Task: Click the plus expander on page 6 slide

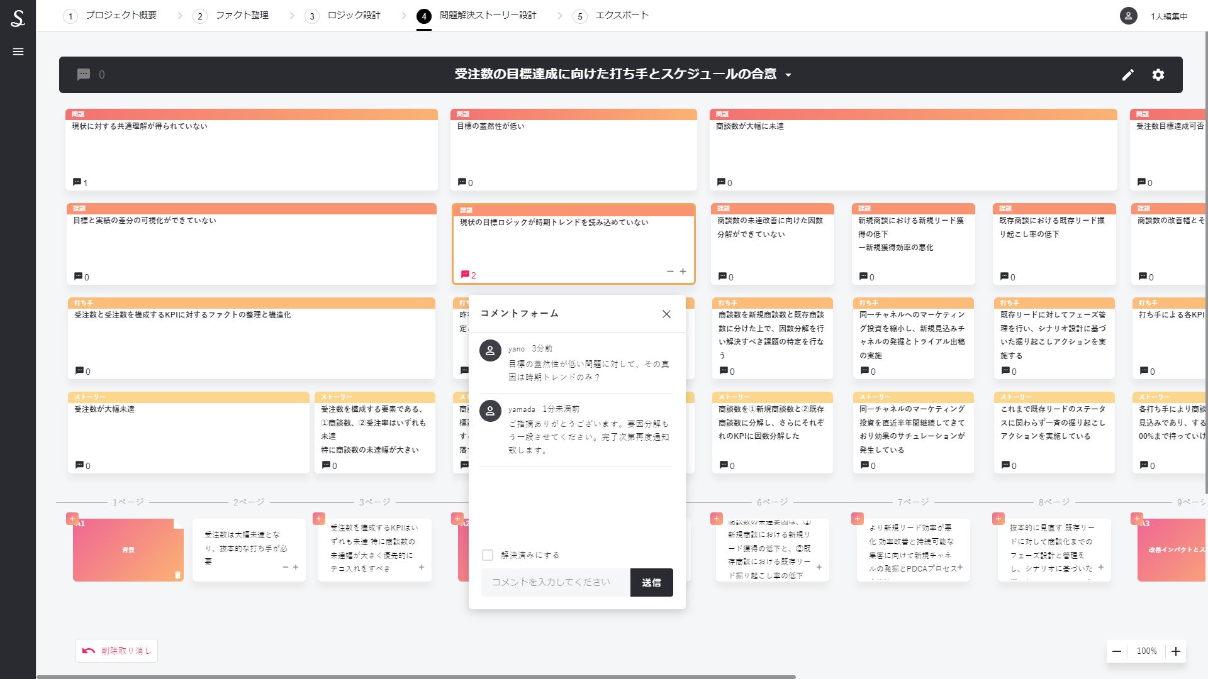Action: coord(819,567)
